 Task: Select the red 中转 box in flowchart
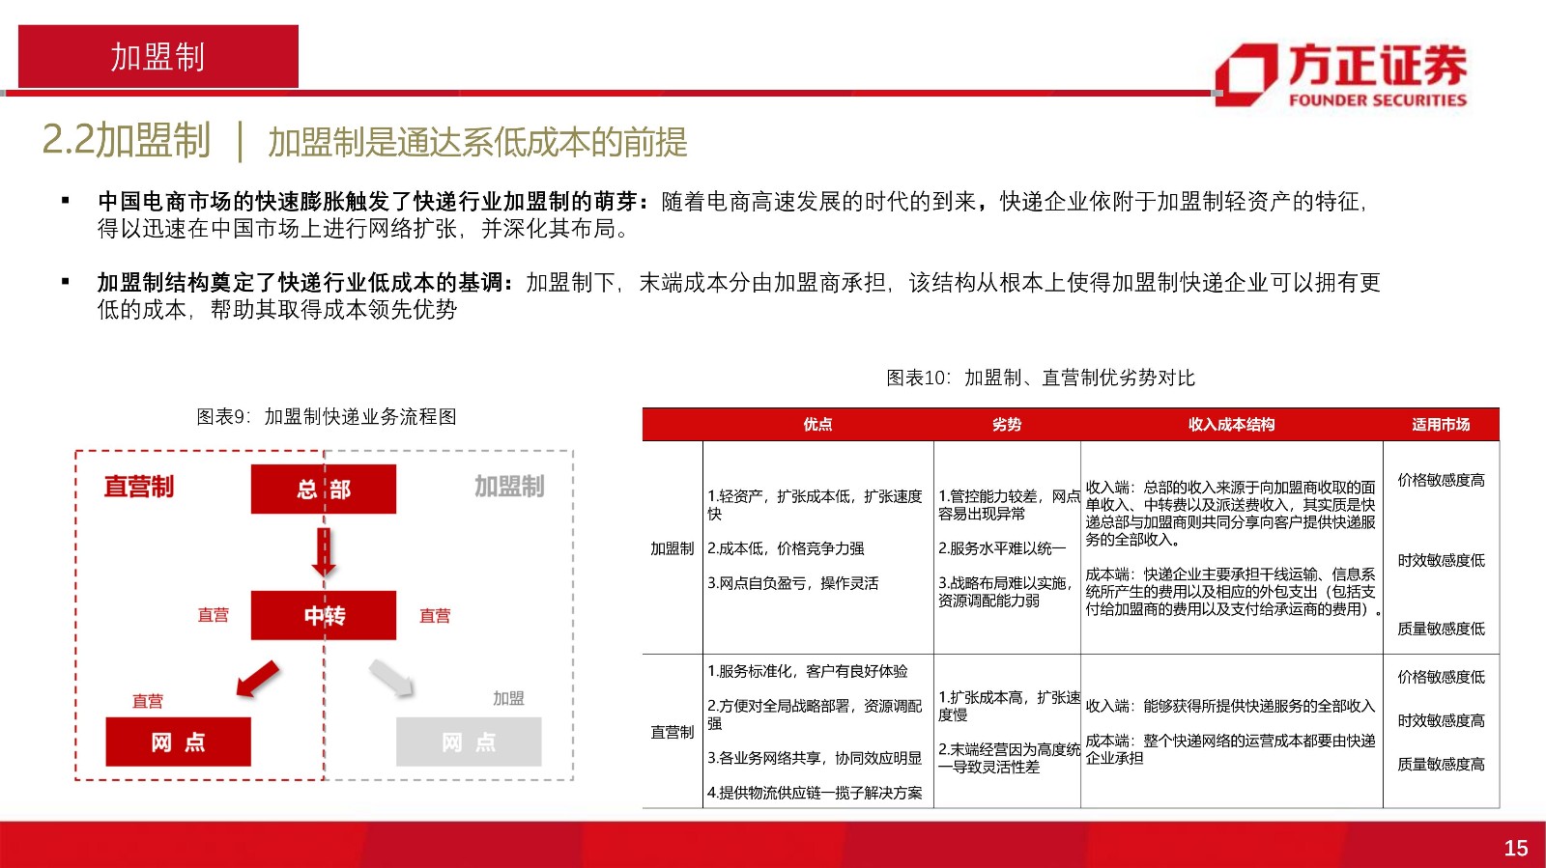click(323, 615)
